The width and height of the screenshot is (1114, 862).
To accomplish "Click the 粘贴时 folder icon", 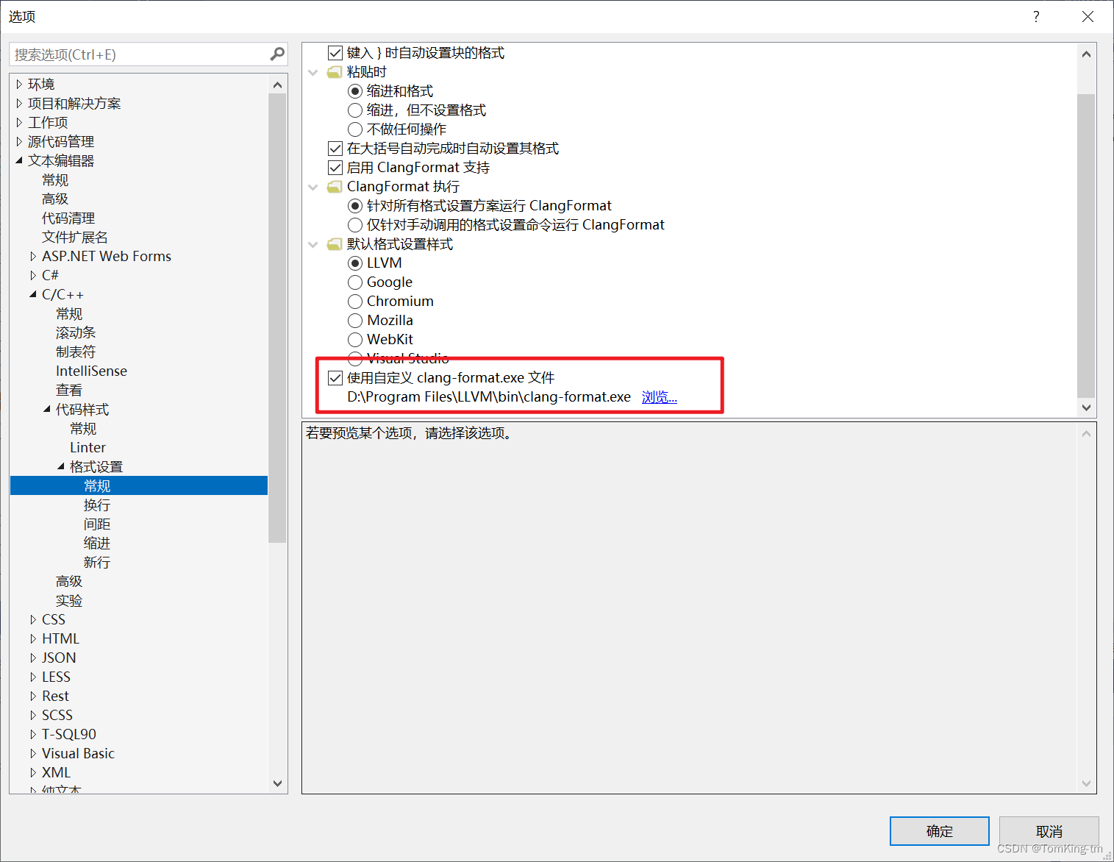I will (335, 71).
